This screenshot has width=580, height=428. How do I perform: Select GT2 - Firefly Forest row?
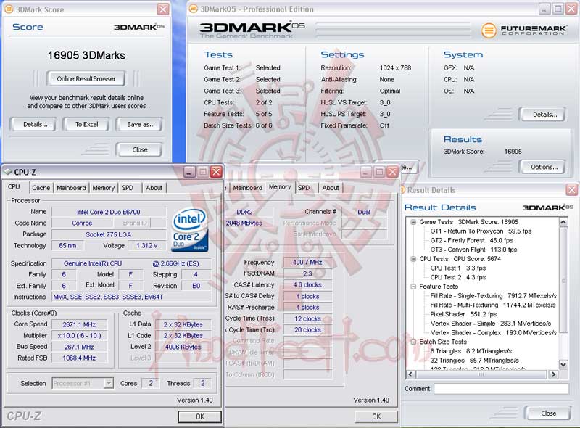click(x=472, y=240)
